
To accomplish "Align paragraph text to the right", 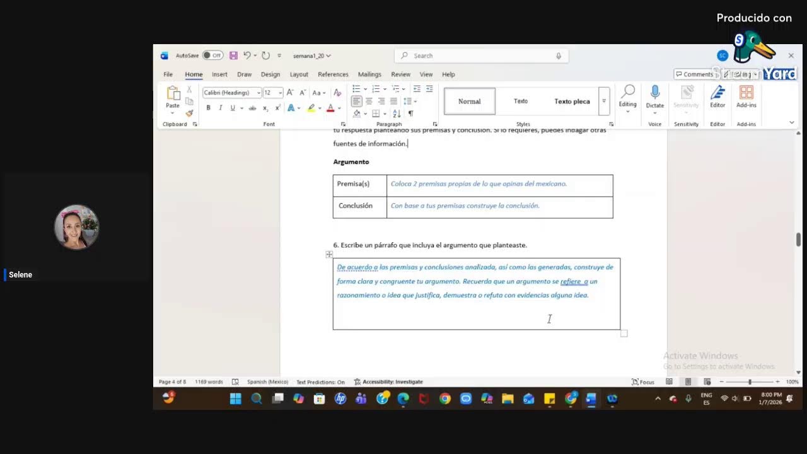I will 381,101.
